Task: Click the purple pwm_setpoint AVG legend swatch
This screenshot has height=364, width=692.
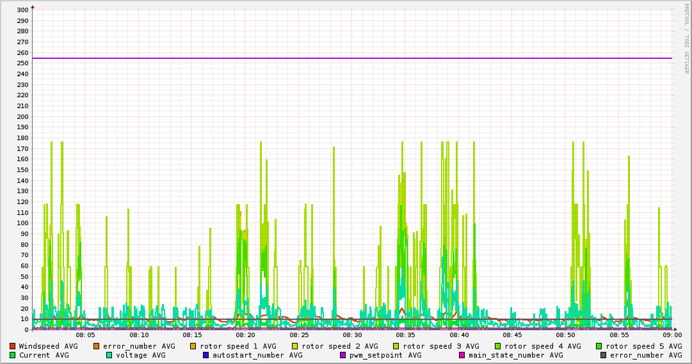Action: point(343,355)
